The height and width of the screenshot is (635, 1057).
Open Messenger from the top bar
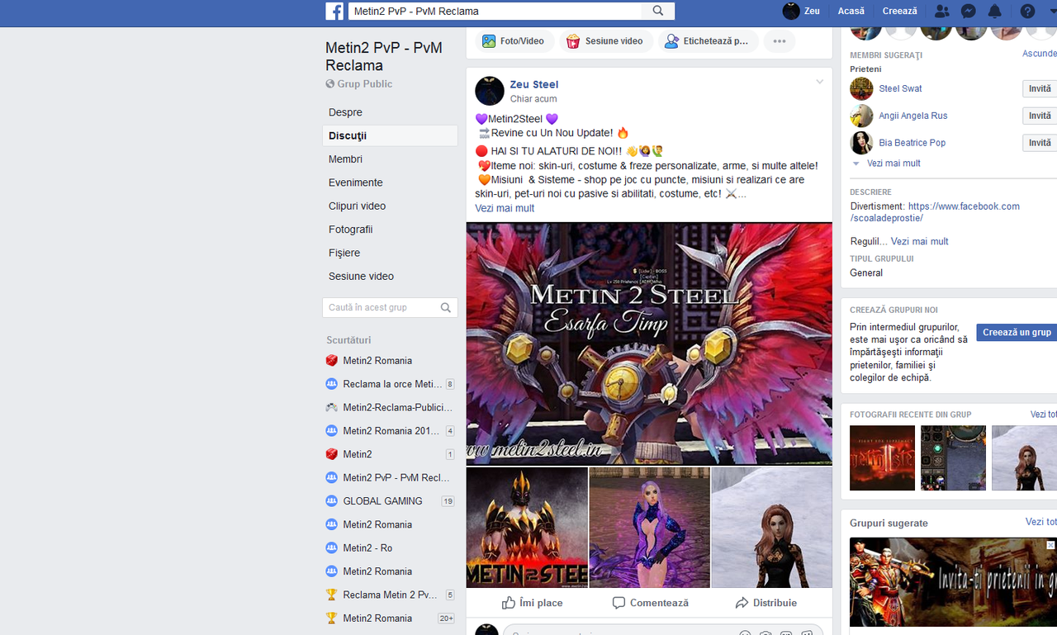(x=968, y=12)
